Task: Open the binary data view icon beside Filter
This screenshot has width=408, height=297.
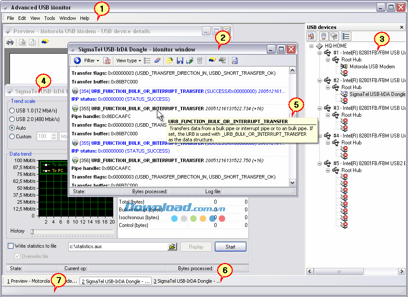Action: click(x=107, y=61)
